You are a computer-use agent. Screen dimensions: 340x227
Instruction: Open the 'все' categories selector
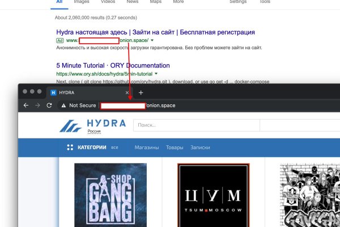(x=114, y=148)
